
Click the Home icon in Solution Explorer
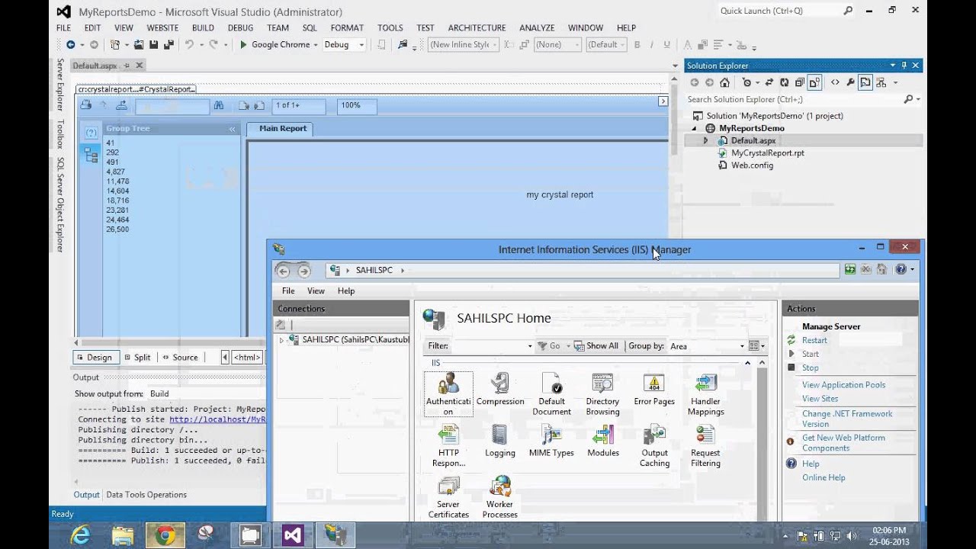click(724, 82)
